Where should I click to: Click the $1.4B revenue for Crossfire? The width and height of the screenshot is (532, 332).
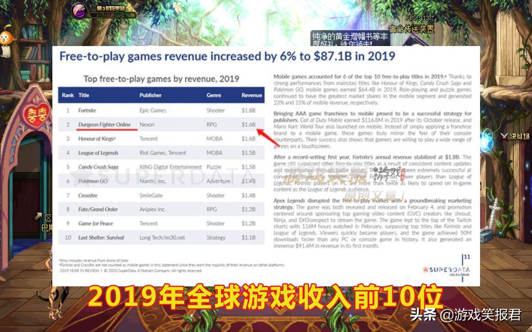click(x=248, y=195)
